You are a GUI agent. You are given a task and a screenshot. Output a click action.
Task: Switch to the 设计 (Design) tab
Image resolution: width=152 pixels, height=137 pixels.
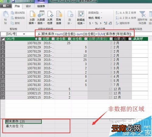point(28,6)
